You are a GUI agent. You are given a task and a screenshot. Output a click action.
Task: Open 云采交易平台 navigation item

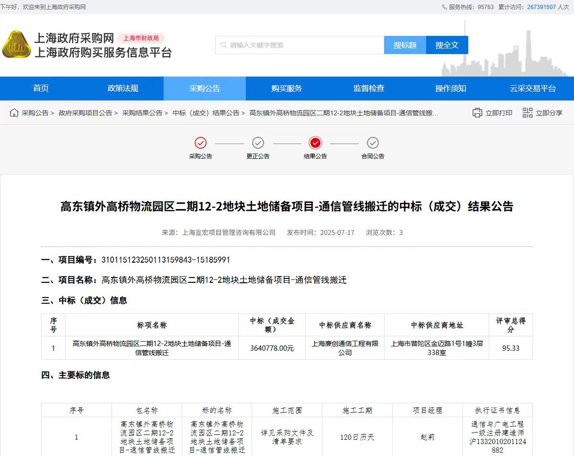[533, 89]
